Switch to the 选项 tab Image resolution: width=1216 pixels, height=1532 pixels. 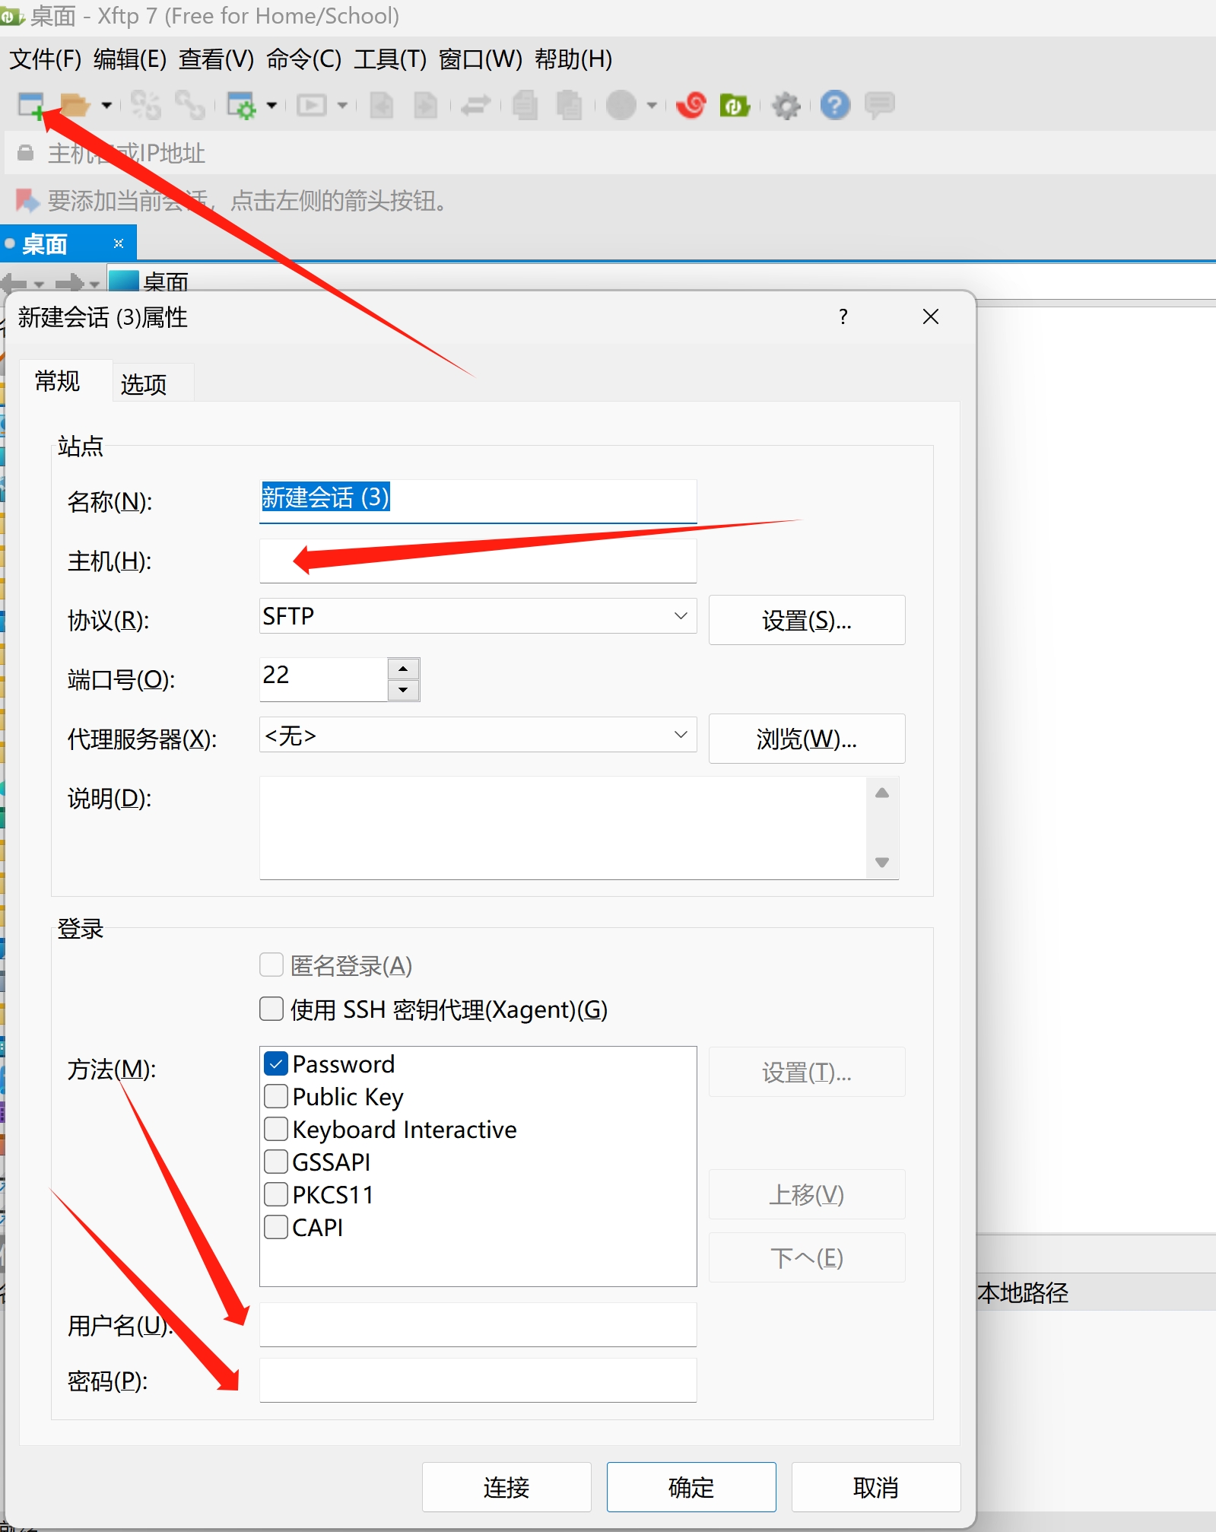point(144,384)
